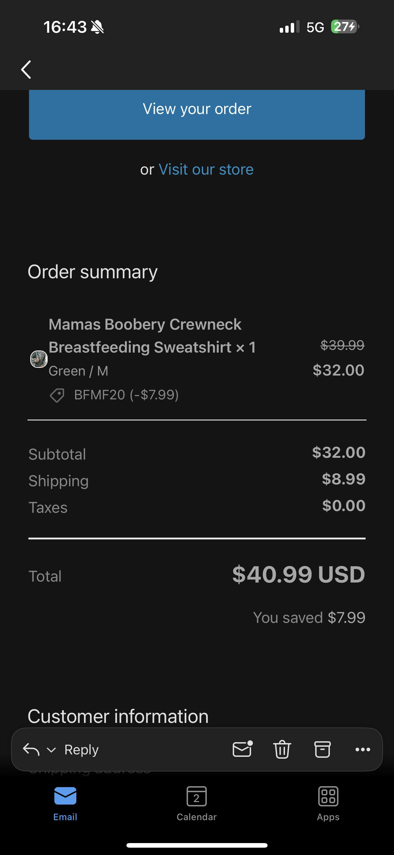Image resolution: width=394 pixels, height=855 pixels.
Task: Tap the $40.99 USD total amount
Action: point(298,575)
